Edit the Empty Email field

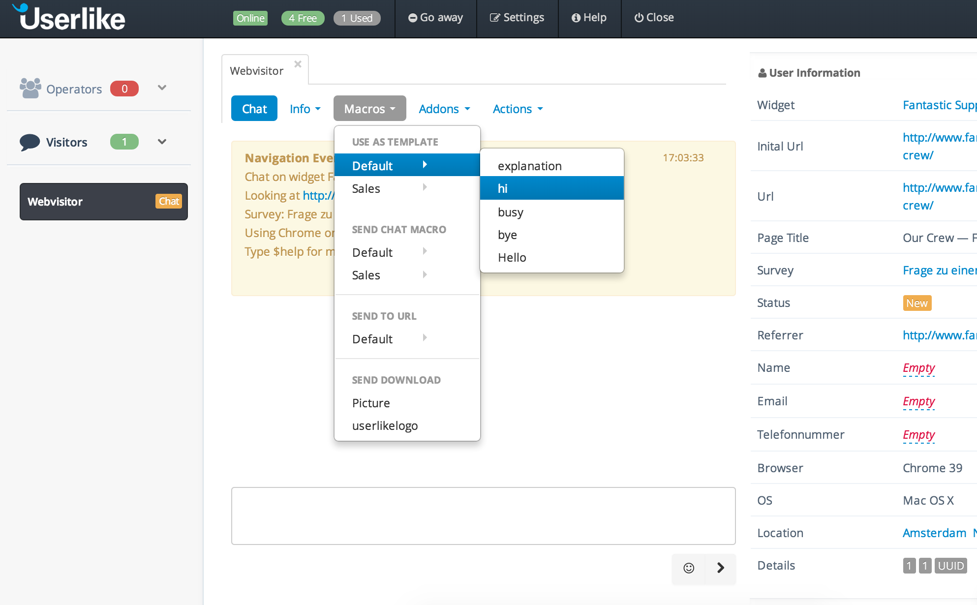pos(918,401)
